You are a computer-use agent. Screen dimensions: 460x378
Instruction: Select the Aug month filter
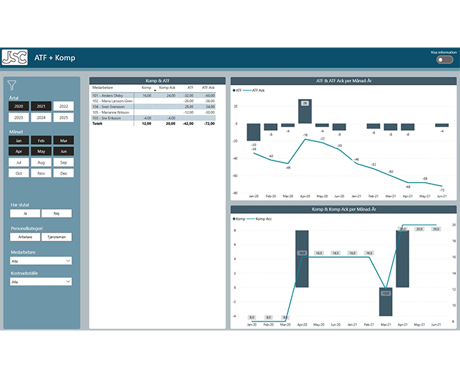[41, 163]
